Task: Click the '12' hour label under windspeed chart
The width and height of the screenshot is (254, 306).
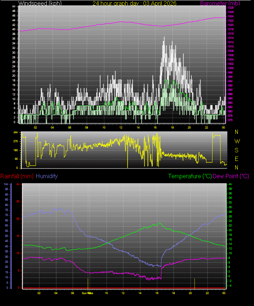Action: pos(121,127)
